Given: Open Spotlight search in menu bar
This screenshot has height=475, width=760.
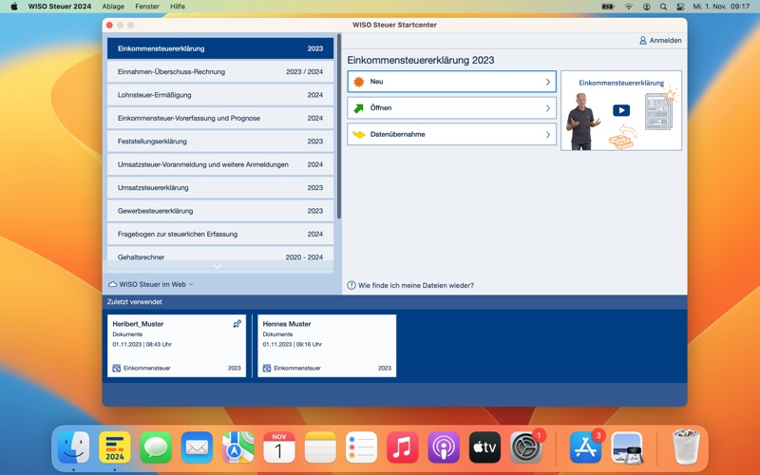Looking at the screenshot, I should (x=663, y=7).
